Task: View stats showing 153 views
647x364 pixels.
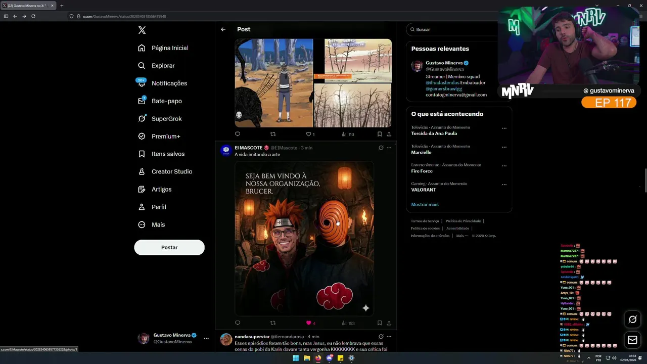Action: [348, 323]
